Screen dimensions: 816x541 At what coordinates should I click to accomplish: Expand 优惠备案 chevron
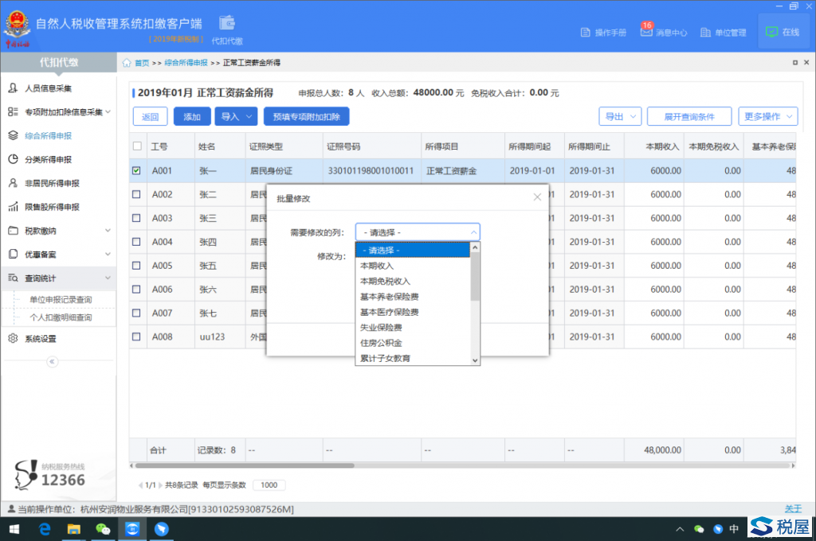(x=108, y=254)
